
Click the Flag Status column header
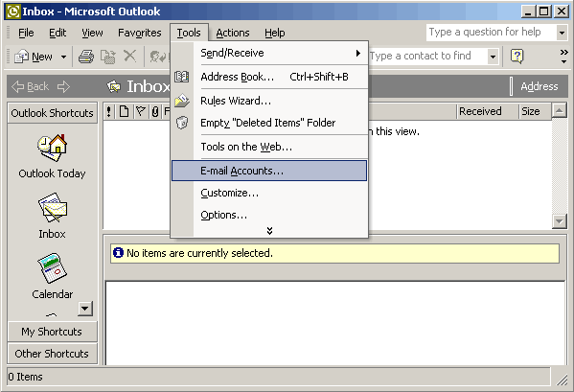(140, 111)
